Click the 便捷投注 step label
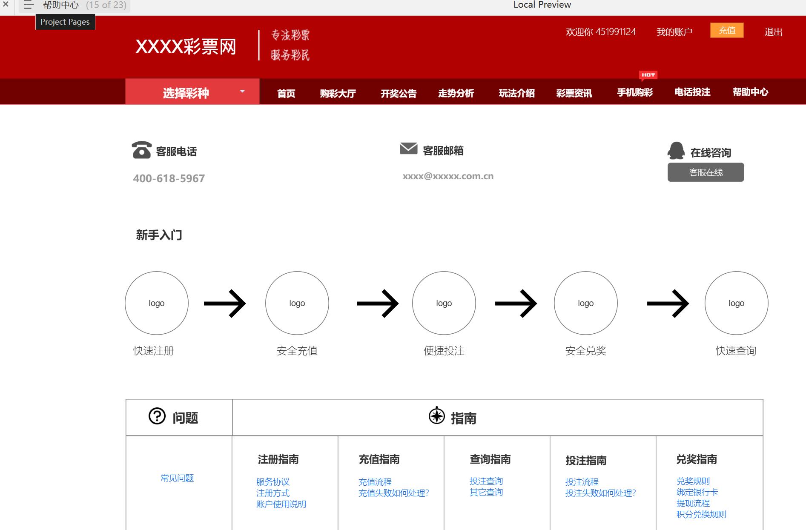 [x=444, y=351]
